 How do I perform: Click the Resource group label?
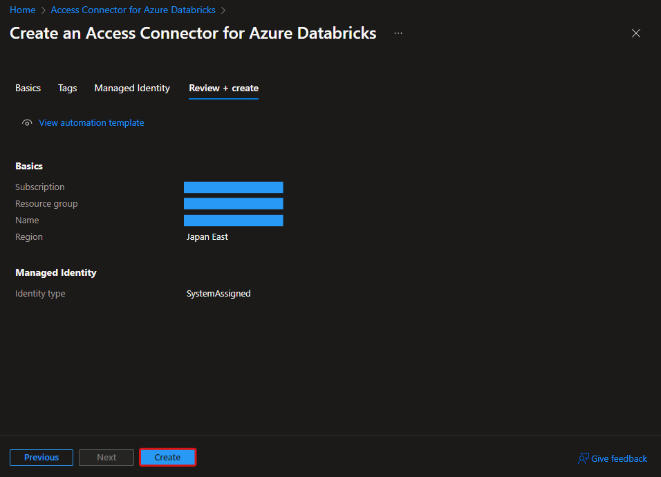pos(46,203)
